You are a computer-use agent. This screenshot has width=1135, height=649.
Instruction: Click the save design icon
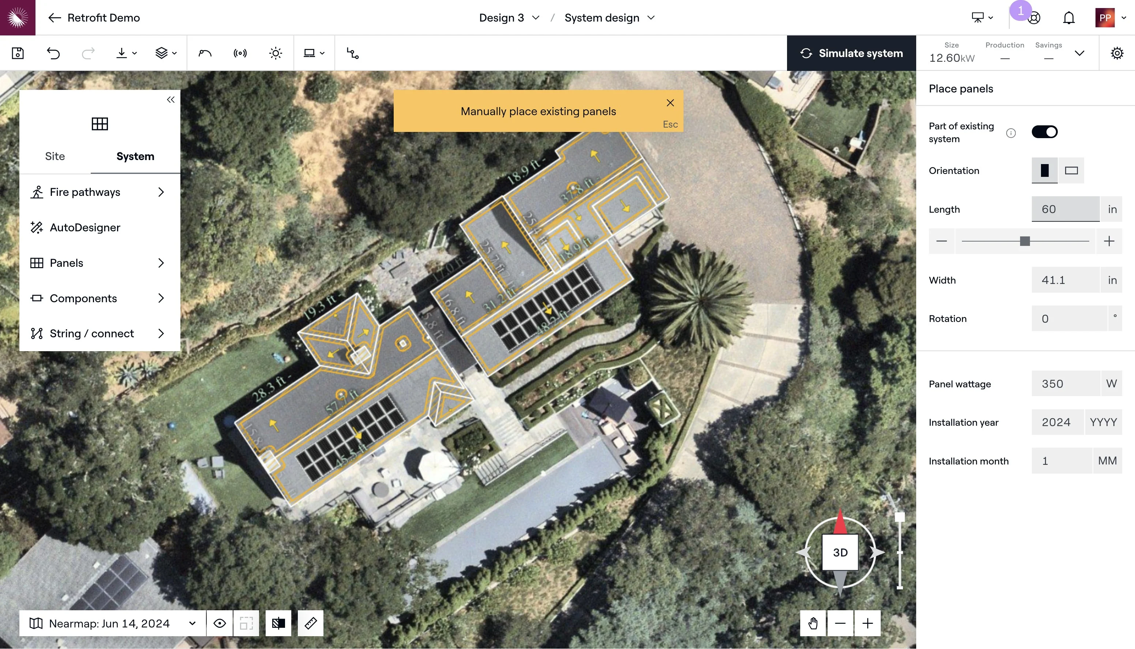[x=18, y=53]
